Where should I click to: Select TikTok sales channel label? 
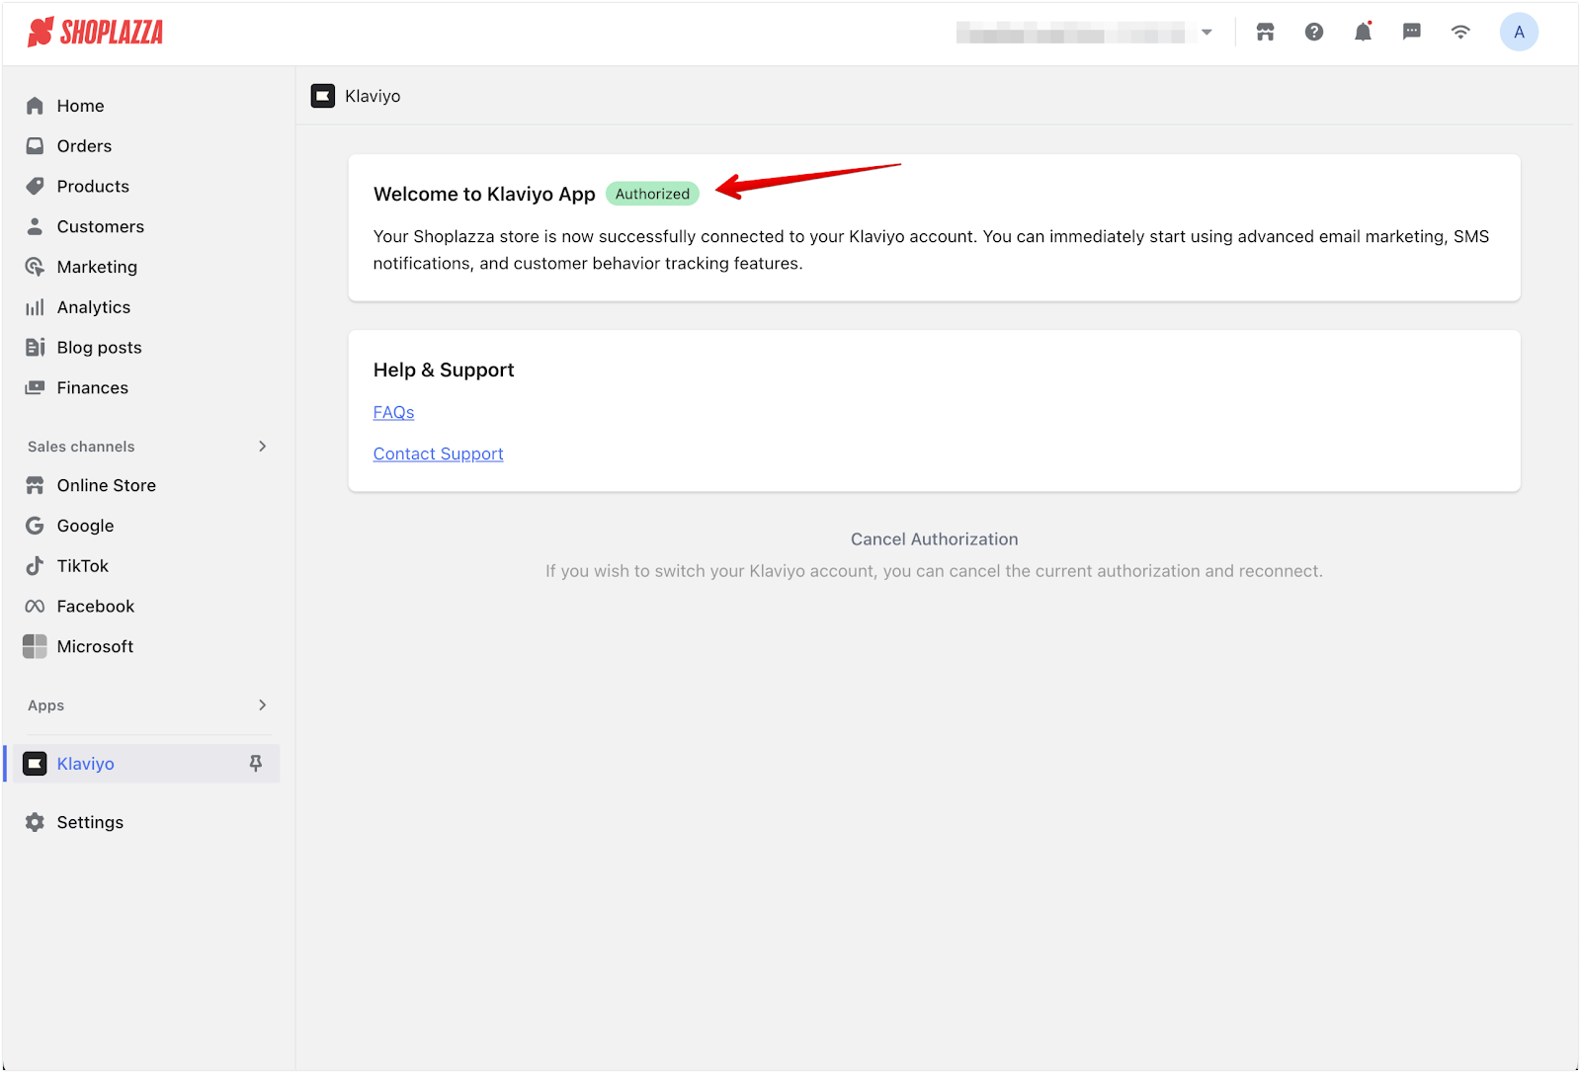(x=82, y=566)
